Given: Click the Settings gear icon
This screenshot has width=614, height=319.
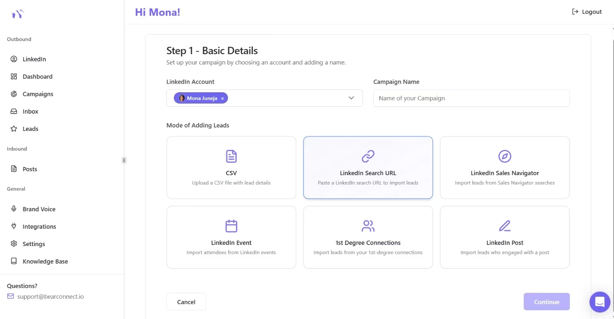Looking at the screenshot, I should pos(14,244).
